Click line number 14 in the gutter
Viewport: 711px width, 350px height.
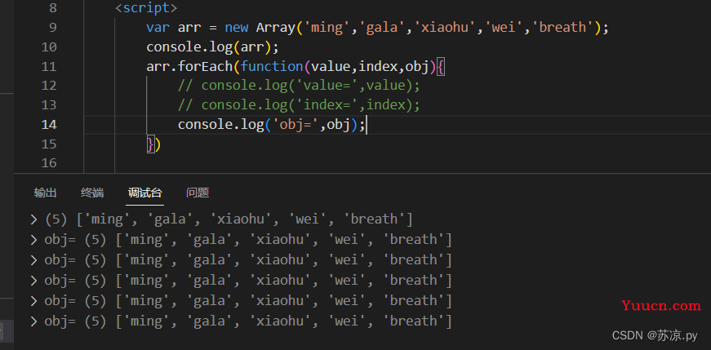[x=49, y=125]
